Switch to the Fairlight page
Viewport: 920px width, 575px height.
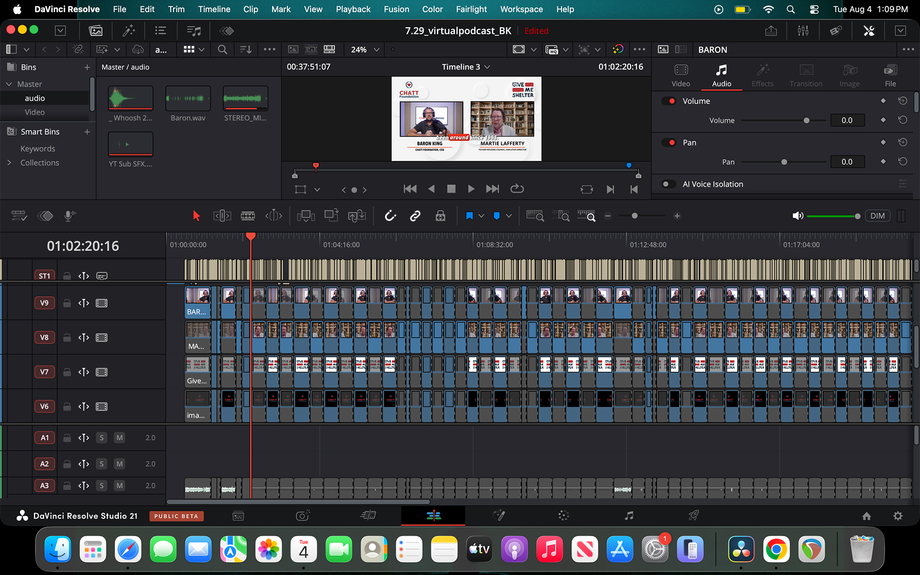click(x=629, y=516)
